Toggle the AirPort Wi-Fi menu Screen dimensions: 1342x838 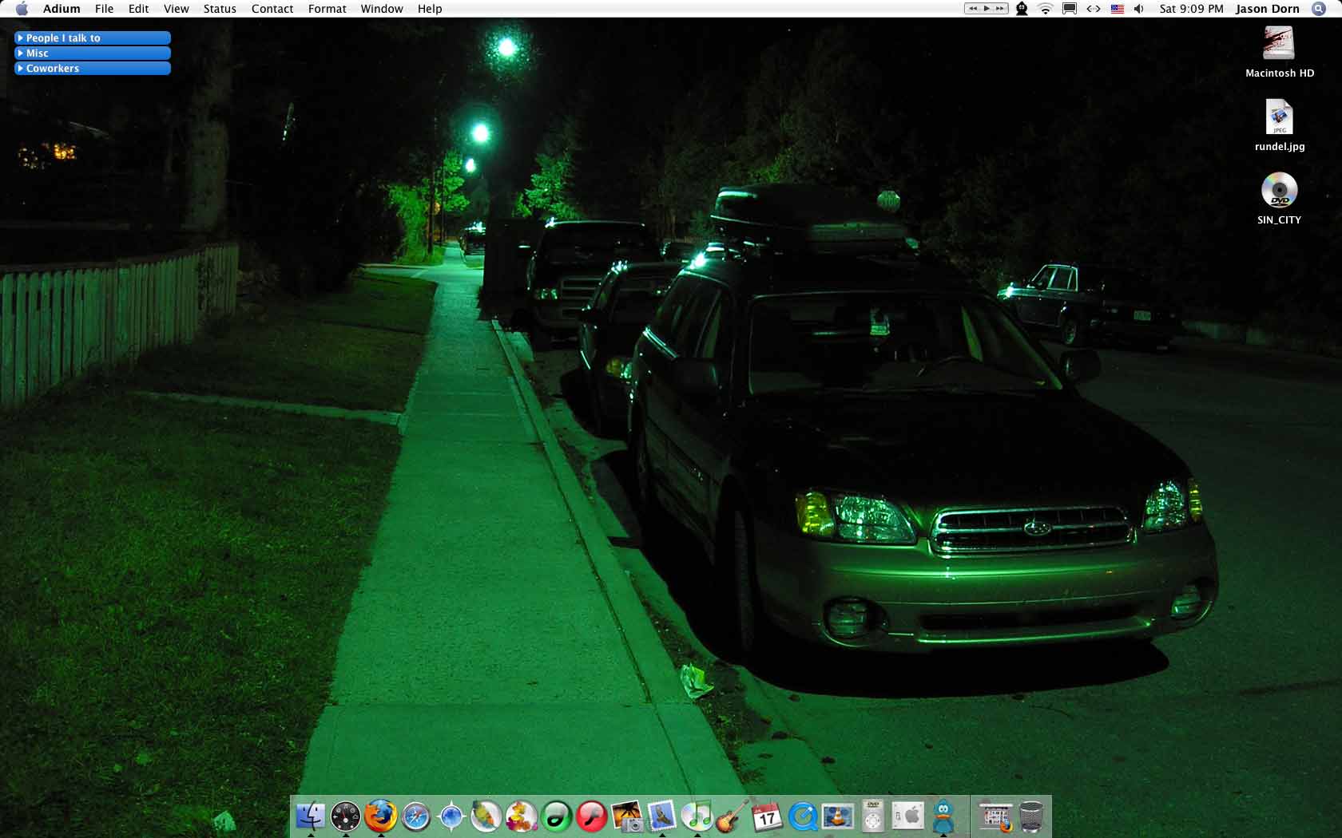[1045, 9]
